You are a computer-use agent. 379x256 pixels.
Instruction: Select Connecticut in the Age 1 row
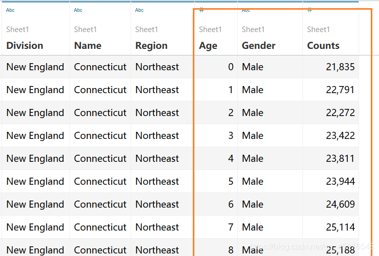[x=100, y=90]
